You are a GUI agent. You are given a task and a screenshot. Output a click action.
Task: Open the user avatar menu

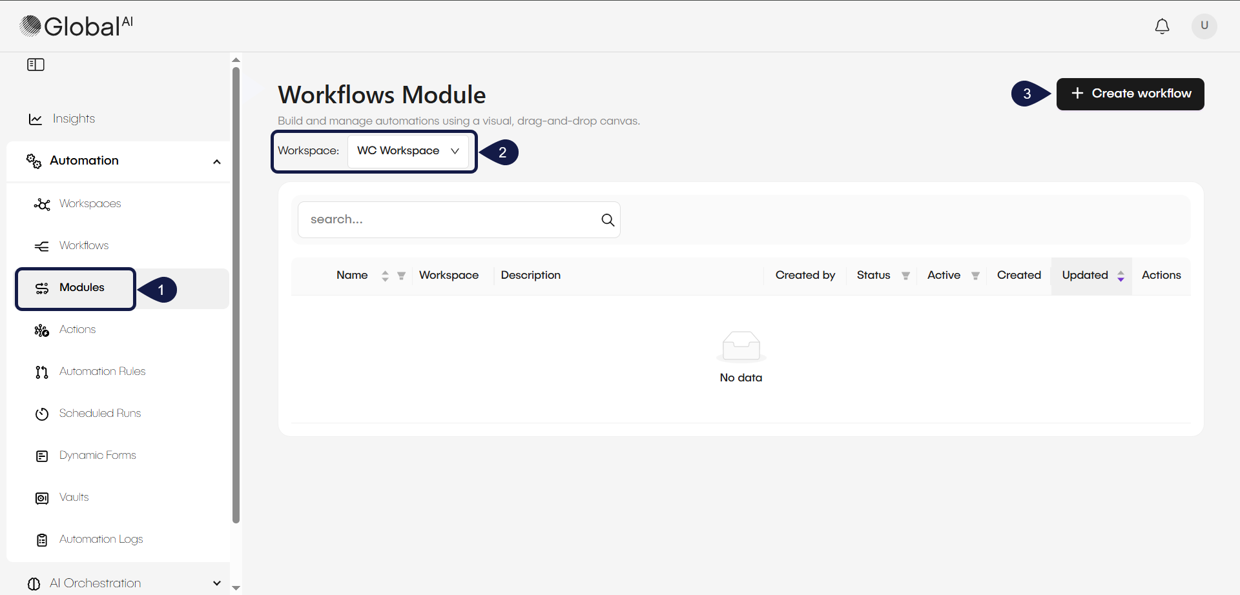1204,26
